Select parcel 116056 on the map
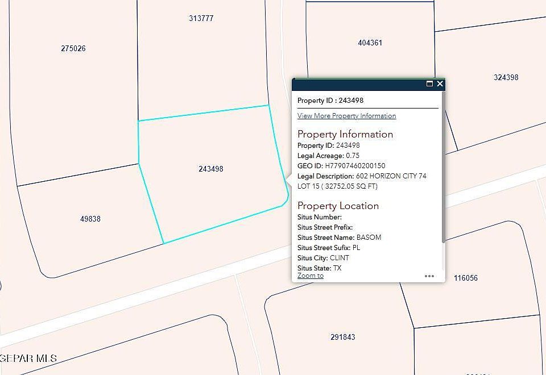The image size is (546, 375). pos(466,278)
